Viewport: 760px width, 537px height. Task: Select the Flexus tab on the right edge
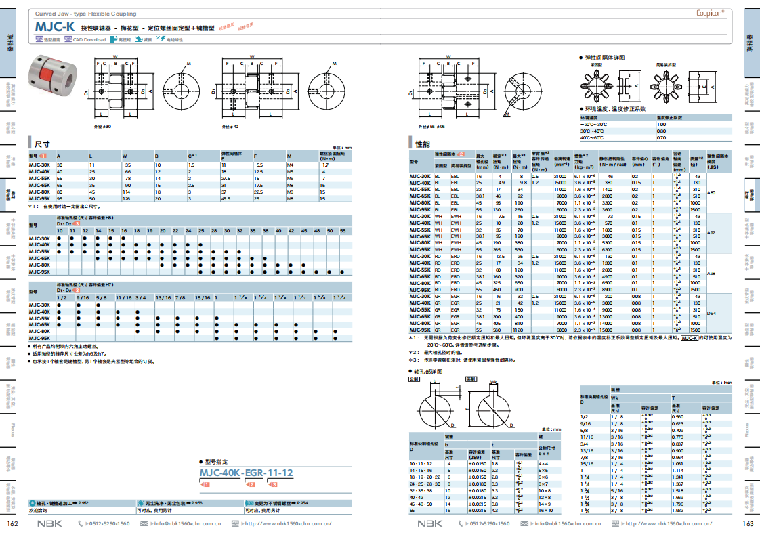pyautogui.click(x=752, y=431)
